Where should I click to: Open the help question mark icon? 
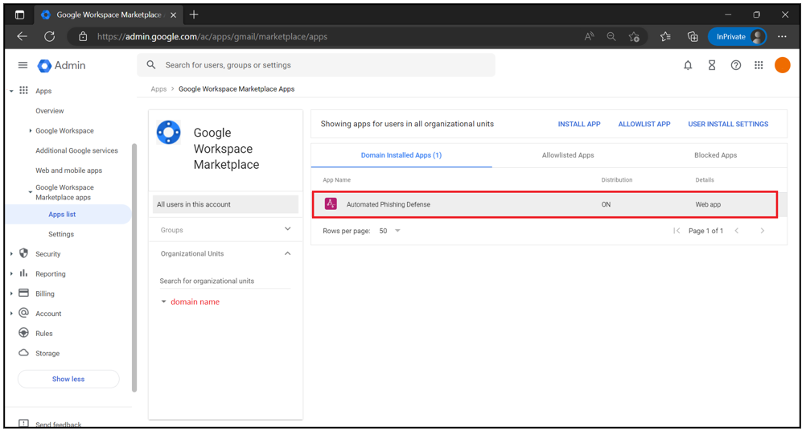pos(736,65)
